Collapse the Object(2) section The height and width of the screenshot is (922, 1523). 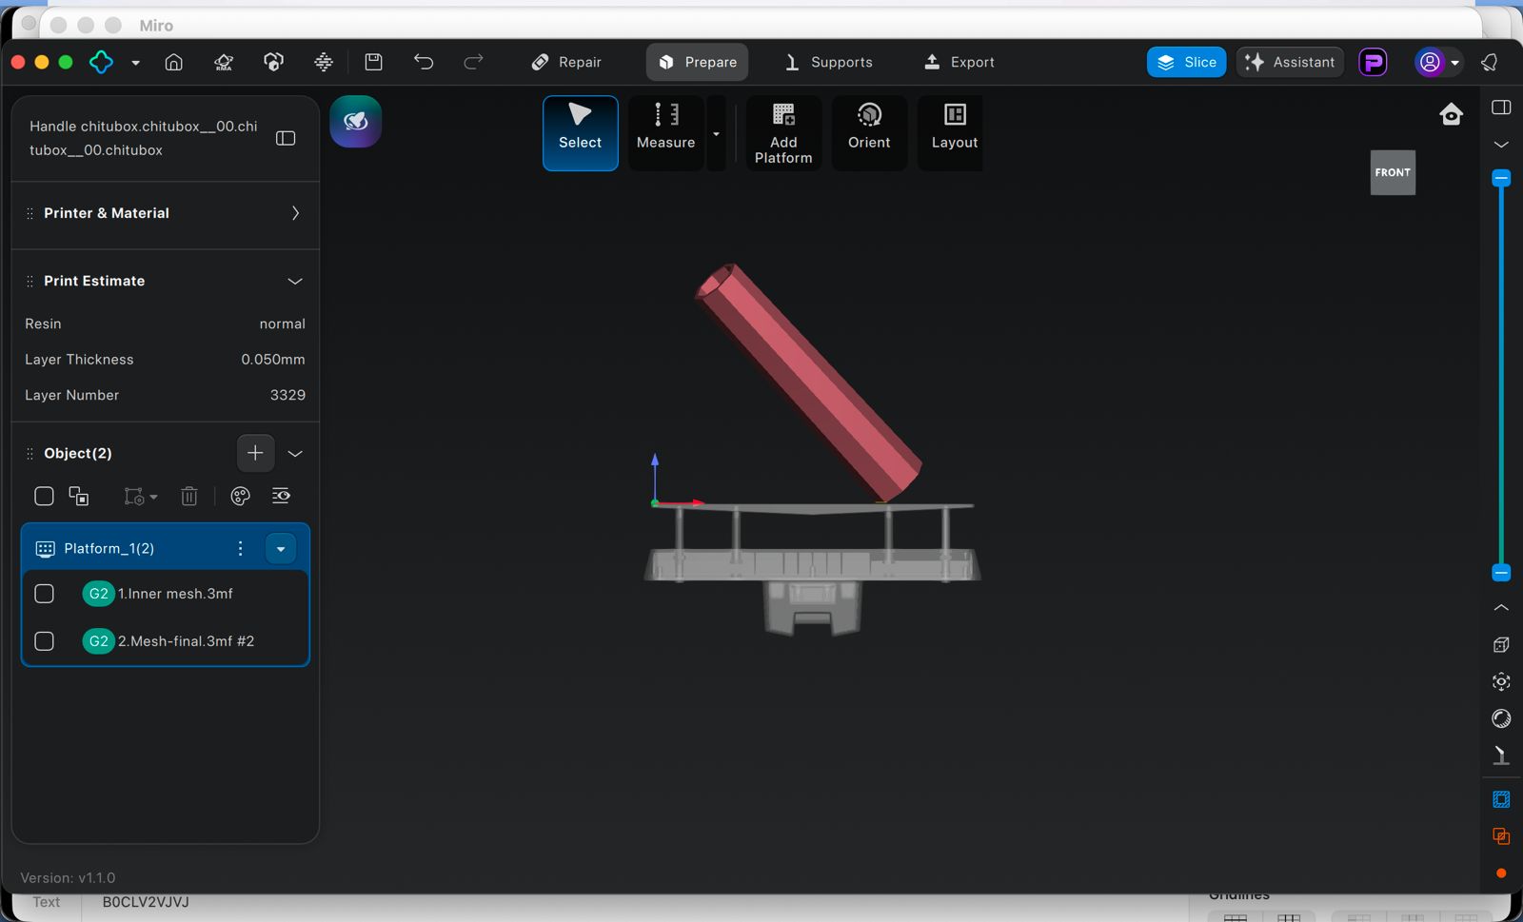point(295,454)
